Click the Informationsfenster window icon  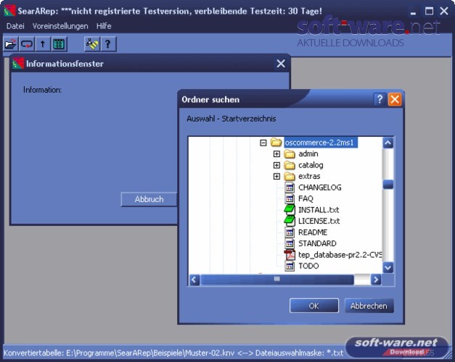coord(18,64)
